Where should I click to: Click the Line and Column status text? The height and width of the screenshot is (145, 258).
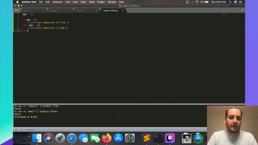point(26,130)
